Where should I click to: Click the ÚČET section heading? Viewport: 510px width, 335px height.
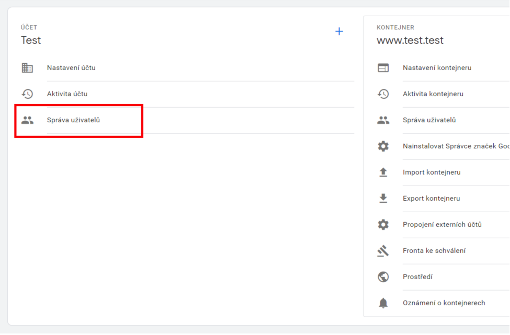(x=29, y=27)
